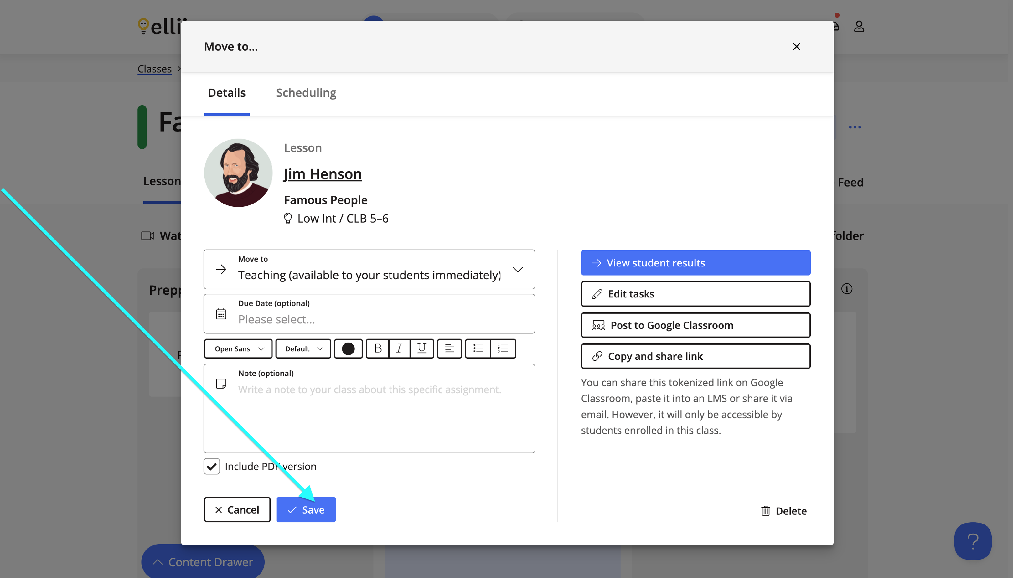Click the text alignment icon
This screenshot has width=1013, height=578.
click(x=449, y=349)
